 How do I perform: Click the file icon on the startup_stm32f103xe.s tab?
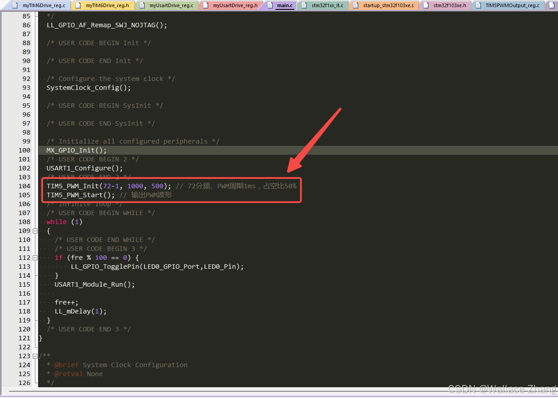tap(356, 5)
